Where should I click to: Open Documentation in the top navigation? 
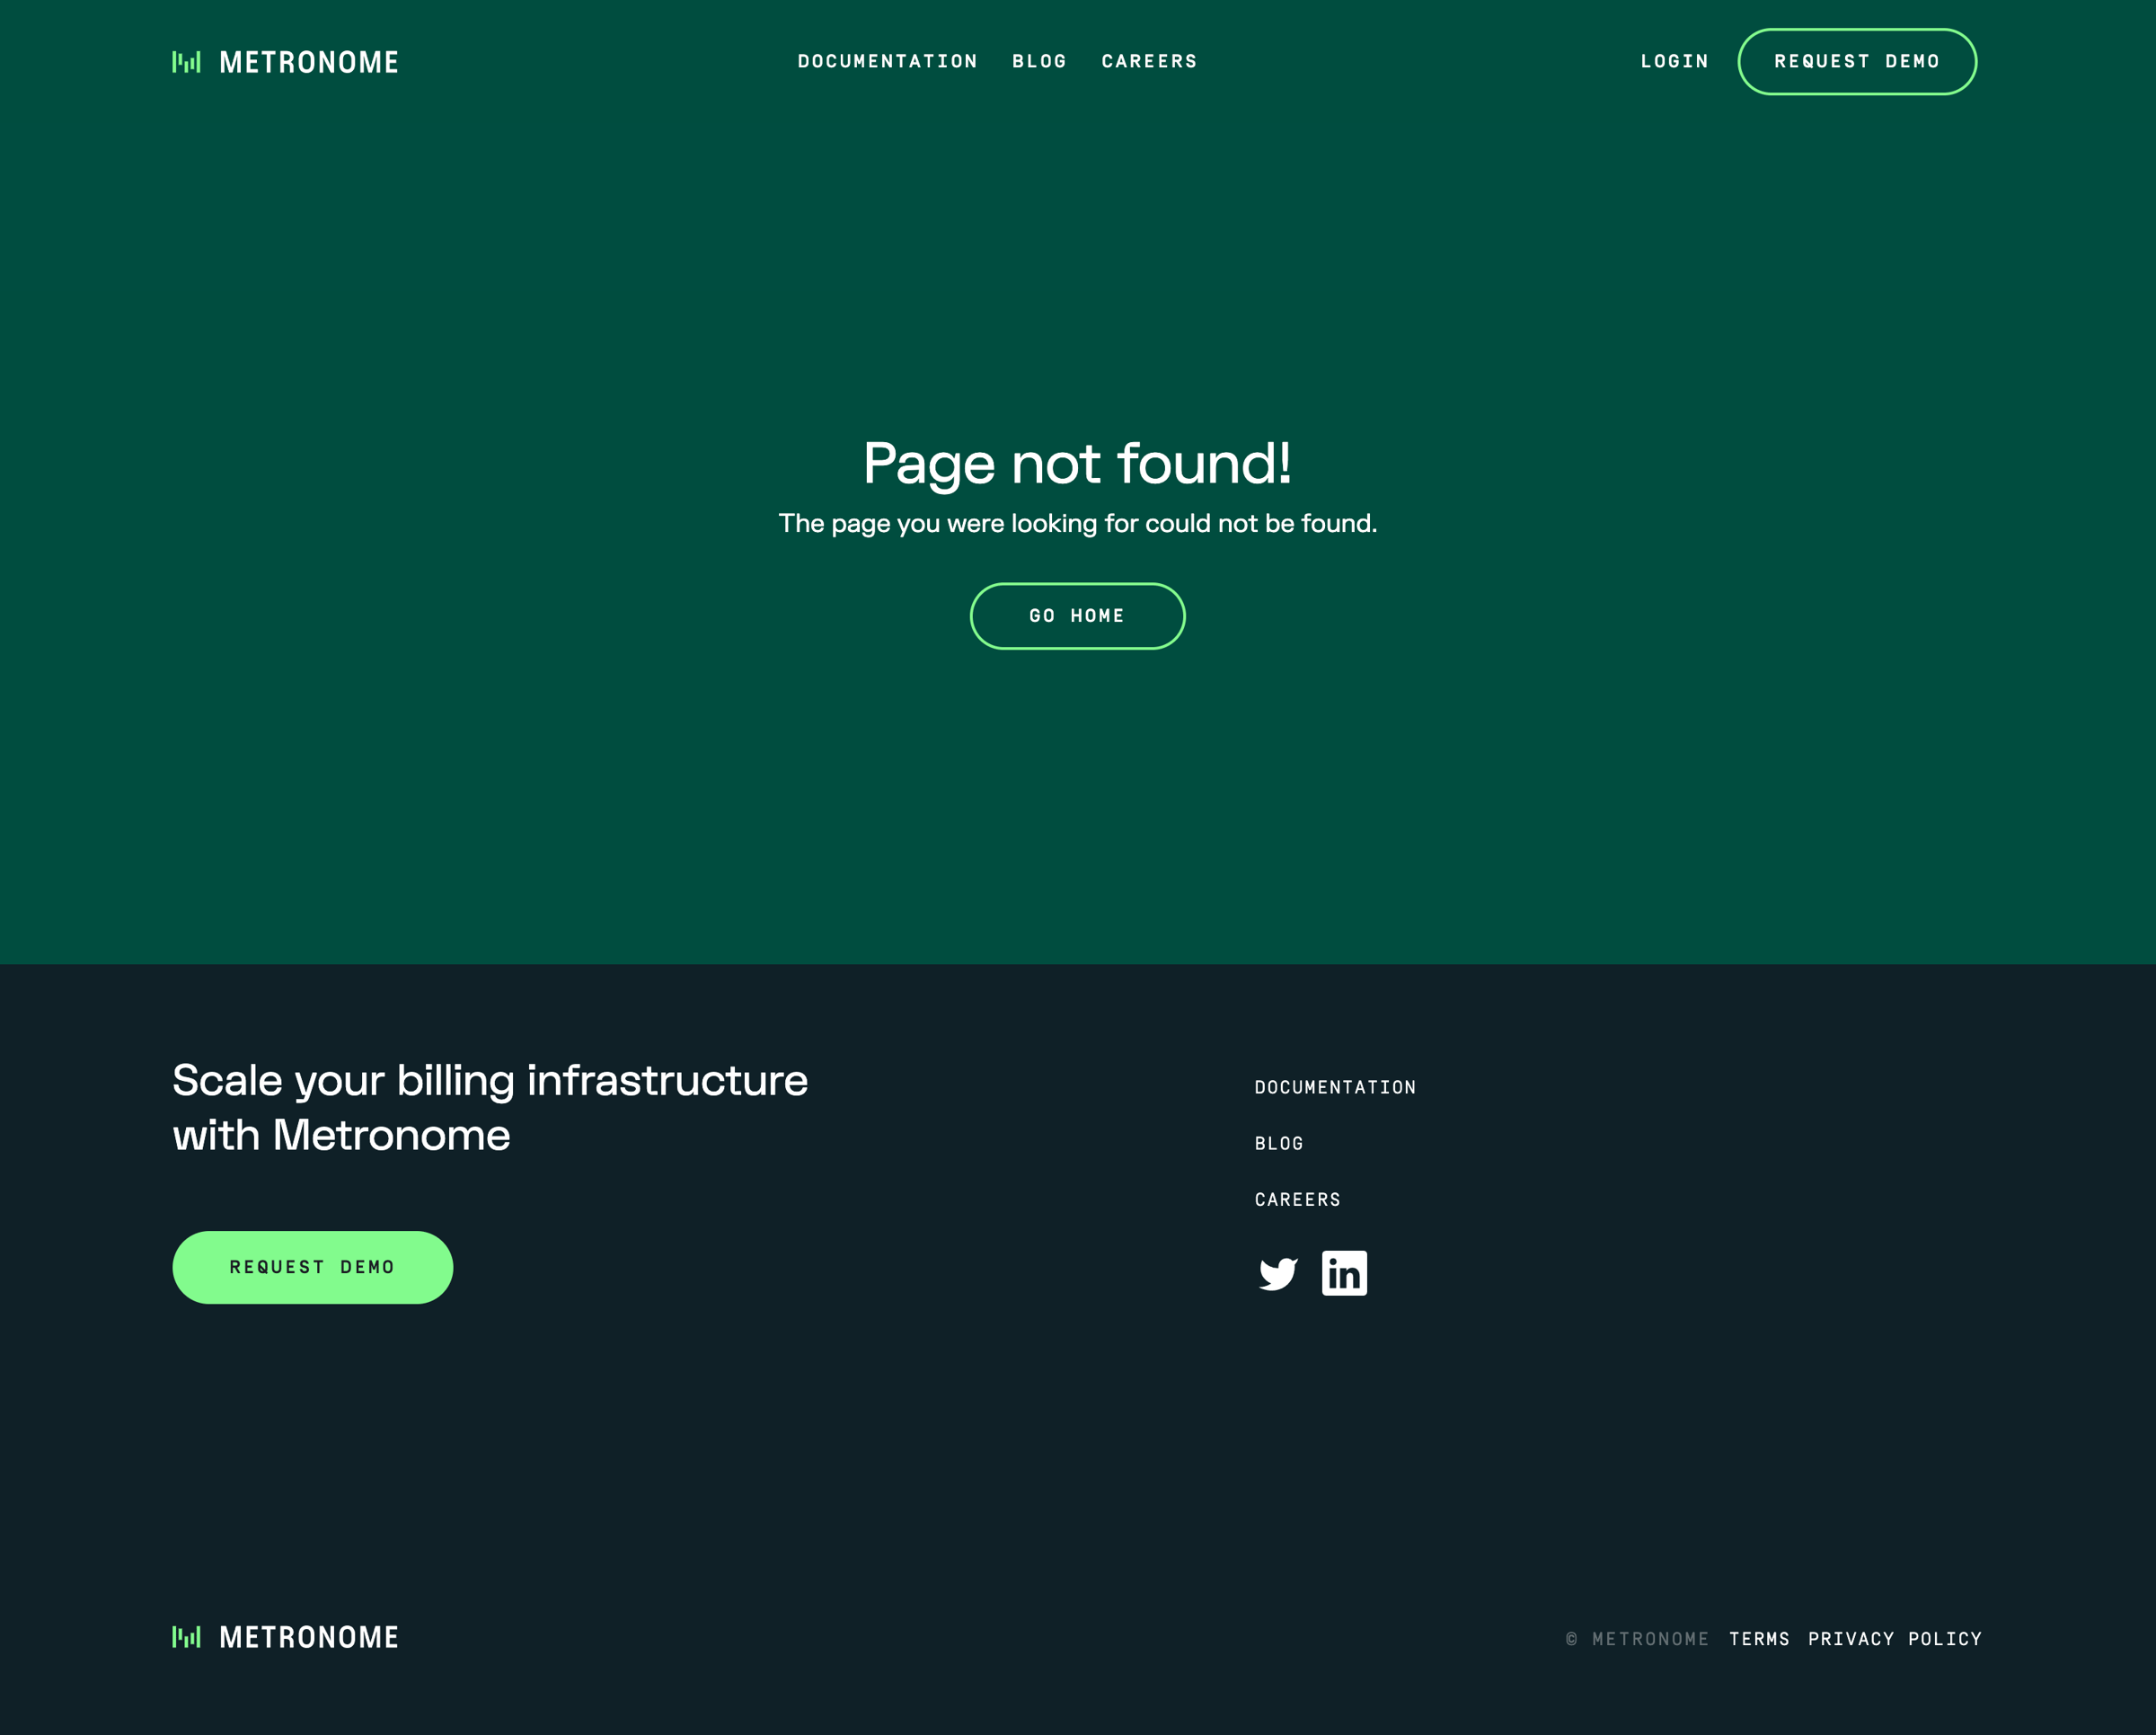(x=887, y=61)
